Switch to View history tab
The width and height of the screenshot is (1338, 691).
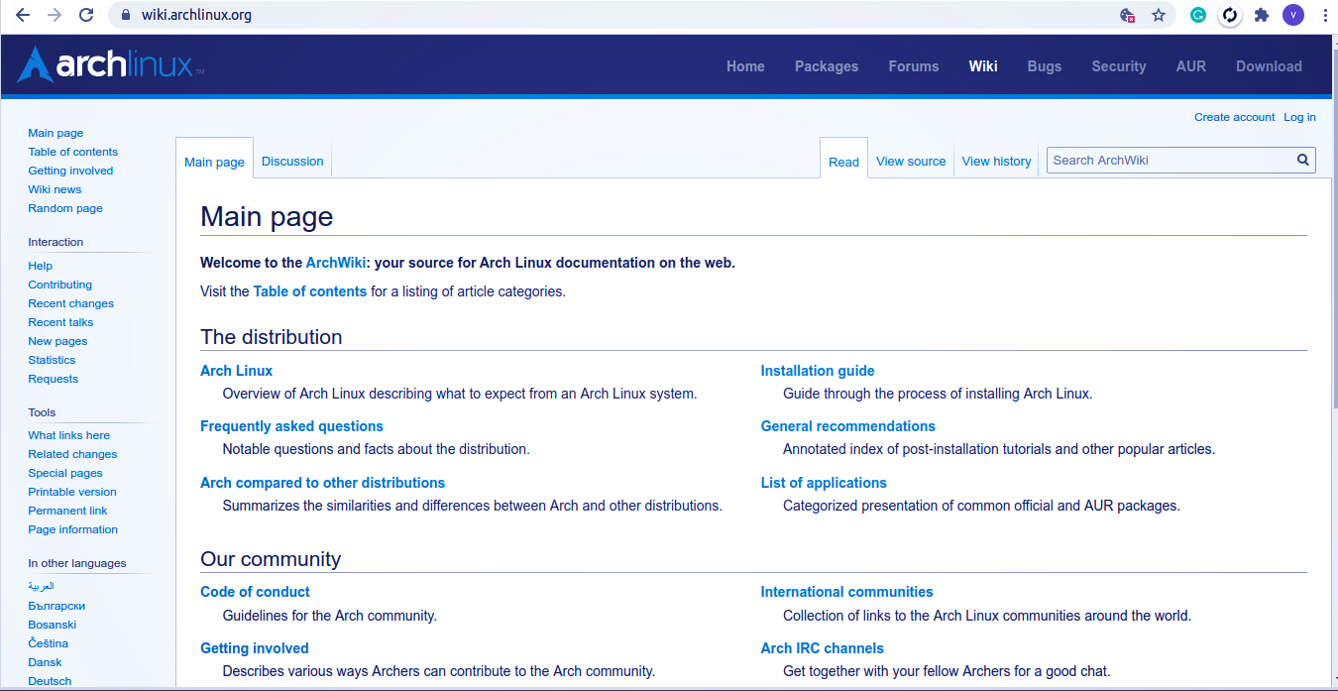[996, 161]
